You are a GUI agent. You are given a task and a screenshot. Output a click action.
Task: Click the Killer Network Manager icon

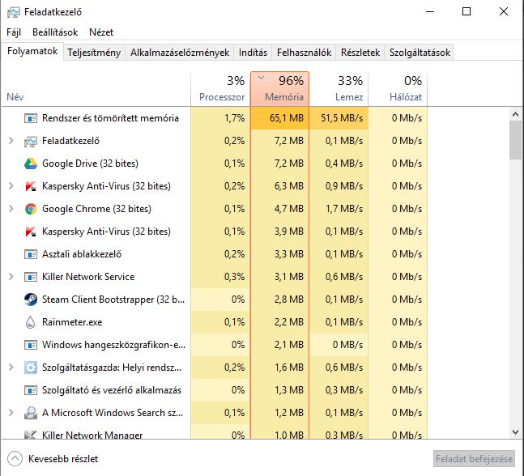click(x=31, y=435)
